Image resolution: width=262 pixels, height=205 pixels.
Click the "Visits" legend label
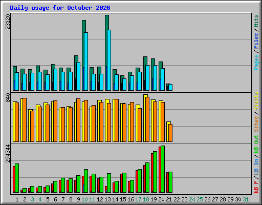pyautogui.click(x=256, y=101)
